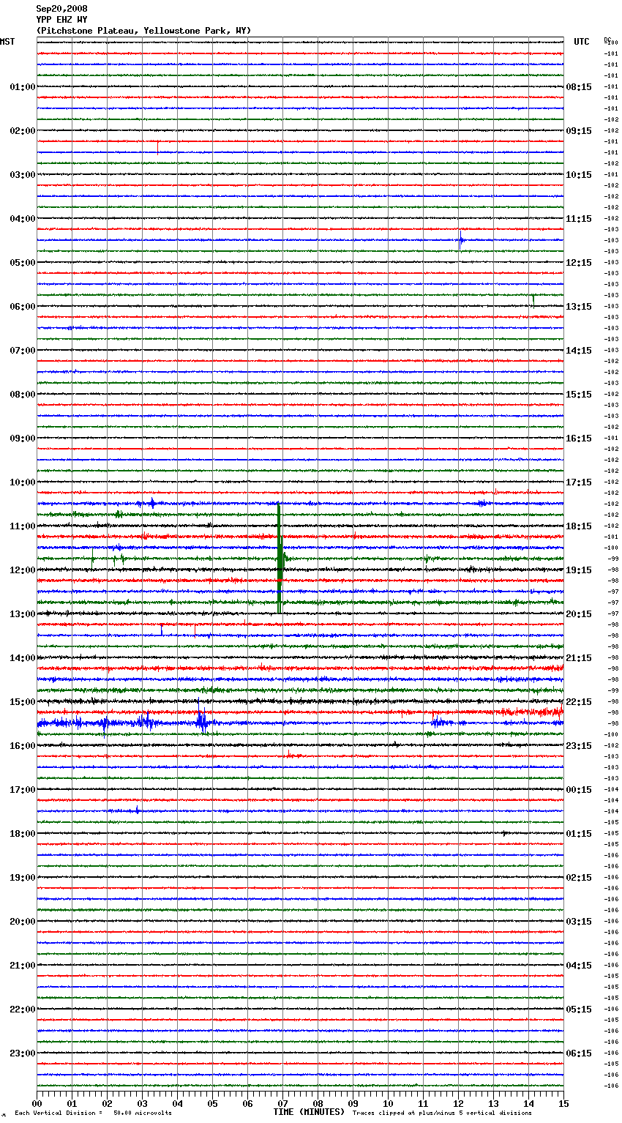The image size is (622, 1123).
Task: Click the 06:15 UTC time label
Action: point(579,1053)
